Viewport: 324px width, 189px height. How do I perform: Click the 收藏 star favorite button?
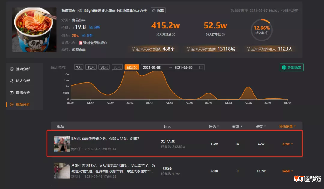coord(158,10)
